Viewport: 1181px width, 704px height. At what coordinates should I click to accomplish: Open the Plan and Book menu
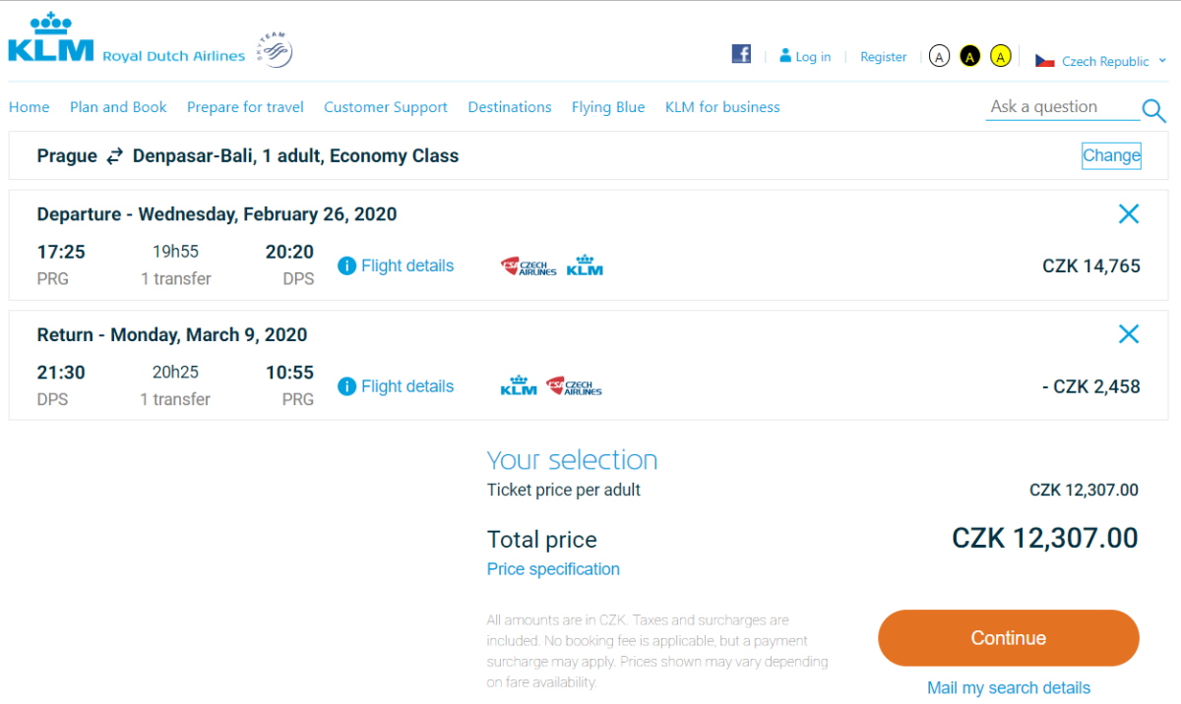tap(118, 107)
